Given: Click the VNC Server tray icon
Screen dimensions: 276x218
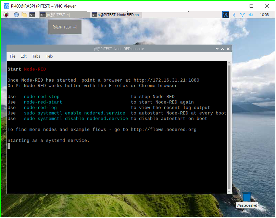Looking at the screenshot, I should tap(225, 15).
